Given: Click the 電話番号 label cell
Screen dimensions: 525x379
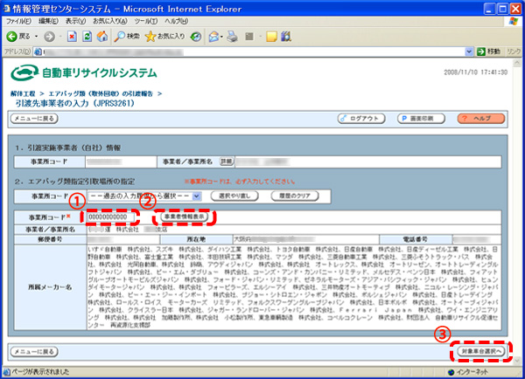Looking at the screenshot, I should [x=416, y=239].
